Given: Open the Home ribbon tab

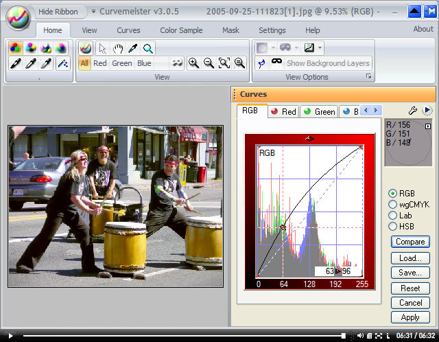Looking at the screenshot, I should tap(53, 30).
